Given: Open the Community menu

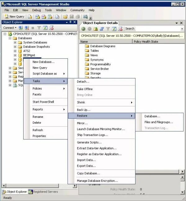Looking at the screenshot, I should 77,10.
